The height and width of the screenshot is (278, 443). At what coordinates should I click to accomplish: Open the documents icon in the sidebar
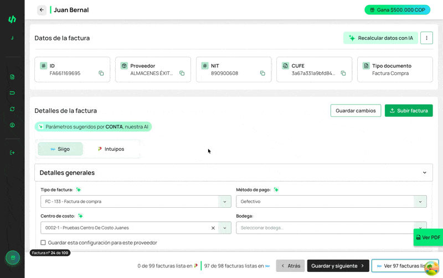point(12,77)
